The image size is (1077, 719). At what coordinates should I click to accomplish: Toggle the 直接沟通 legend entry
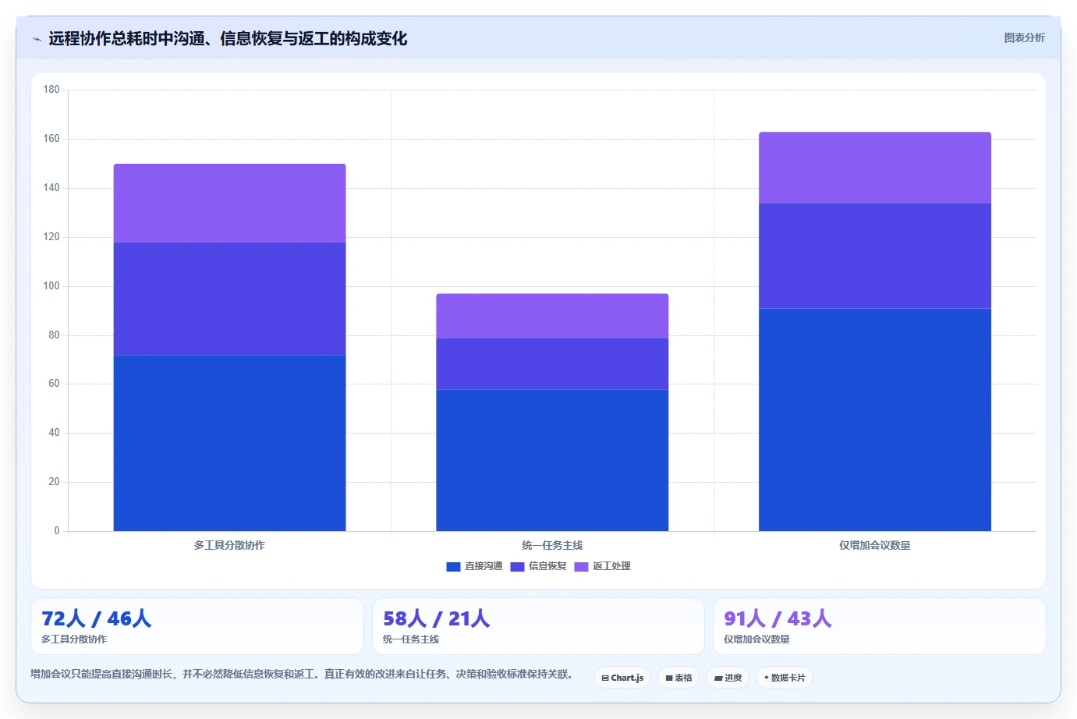click(x=474, y=566)
